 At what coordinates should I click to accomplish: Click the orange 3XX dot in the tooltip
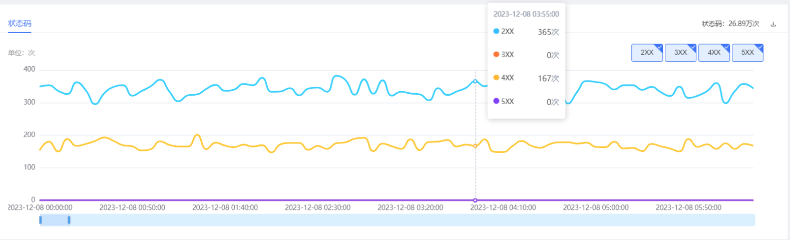click(496, 54)
